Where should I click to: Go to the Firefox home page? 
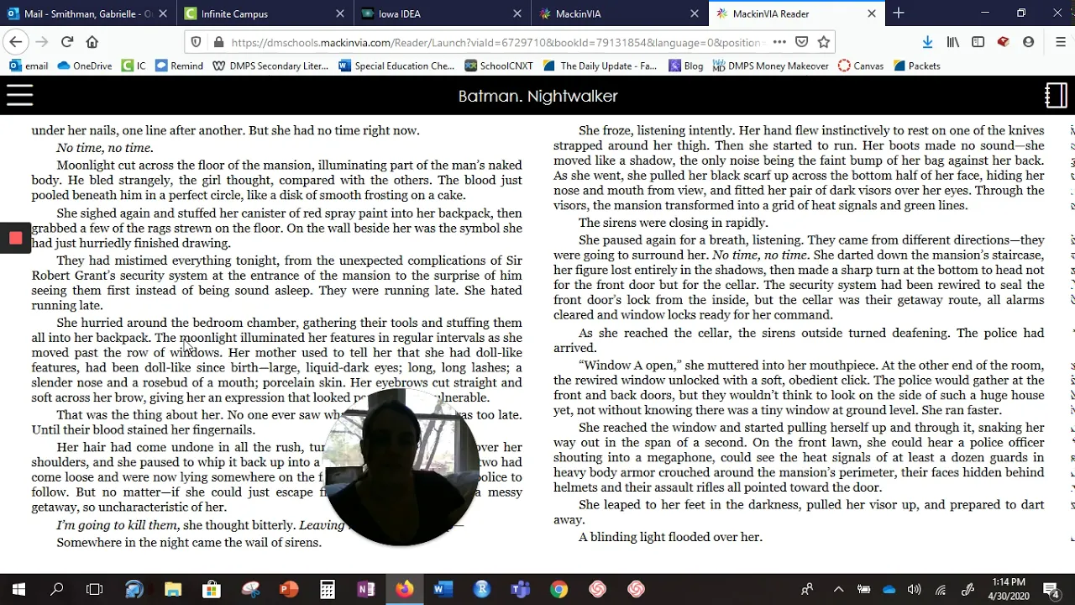point(92,42)
